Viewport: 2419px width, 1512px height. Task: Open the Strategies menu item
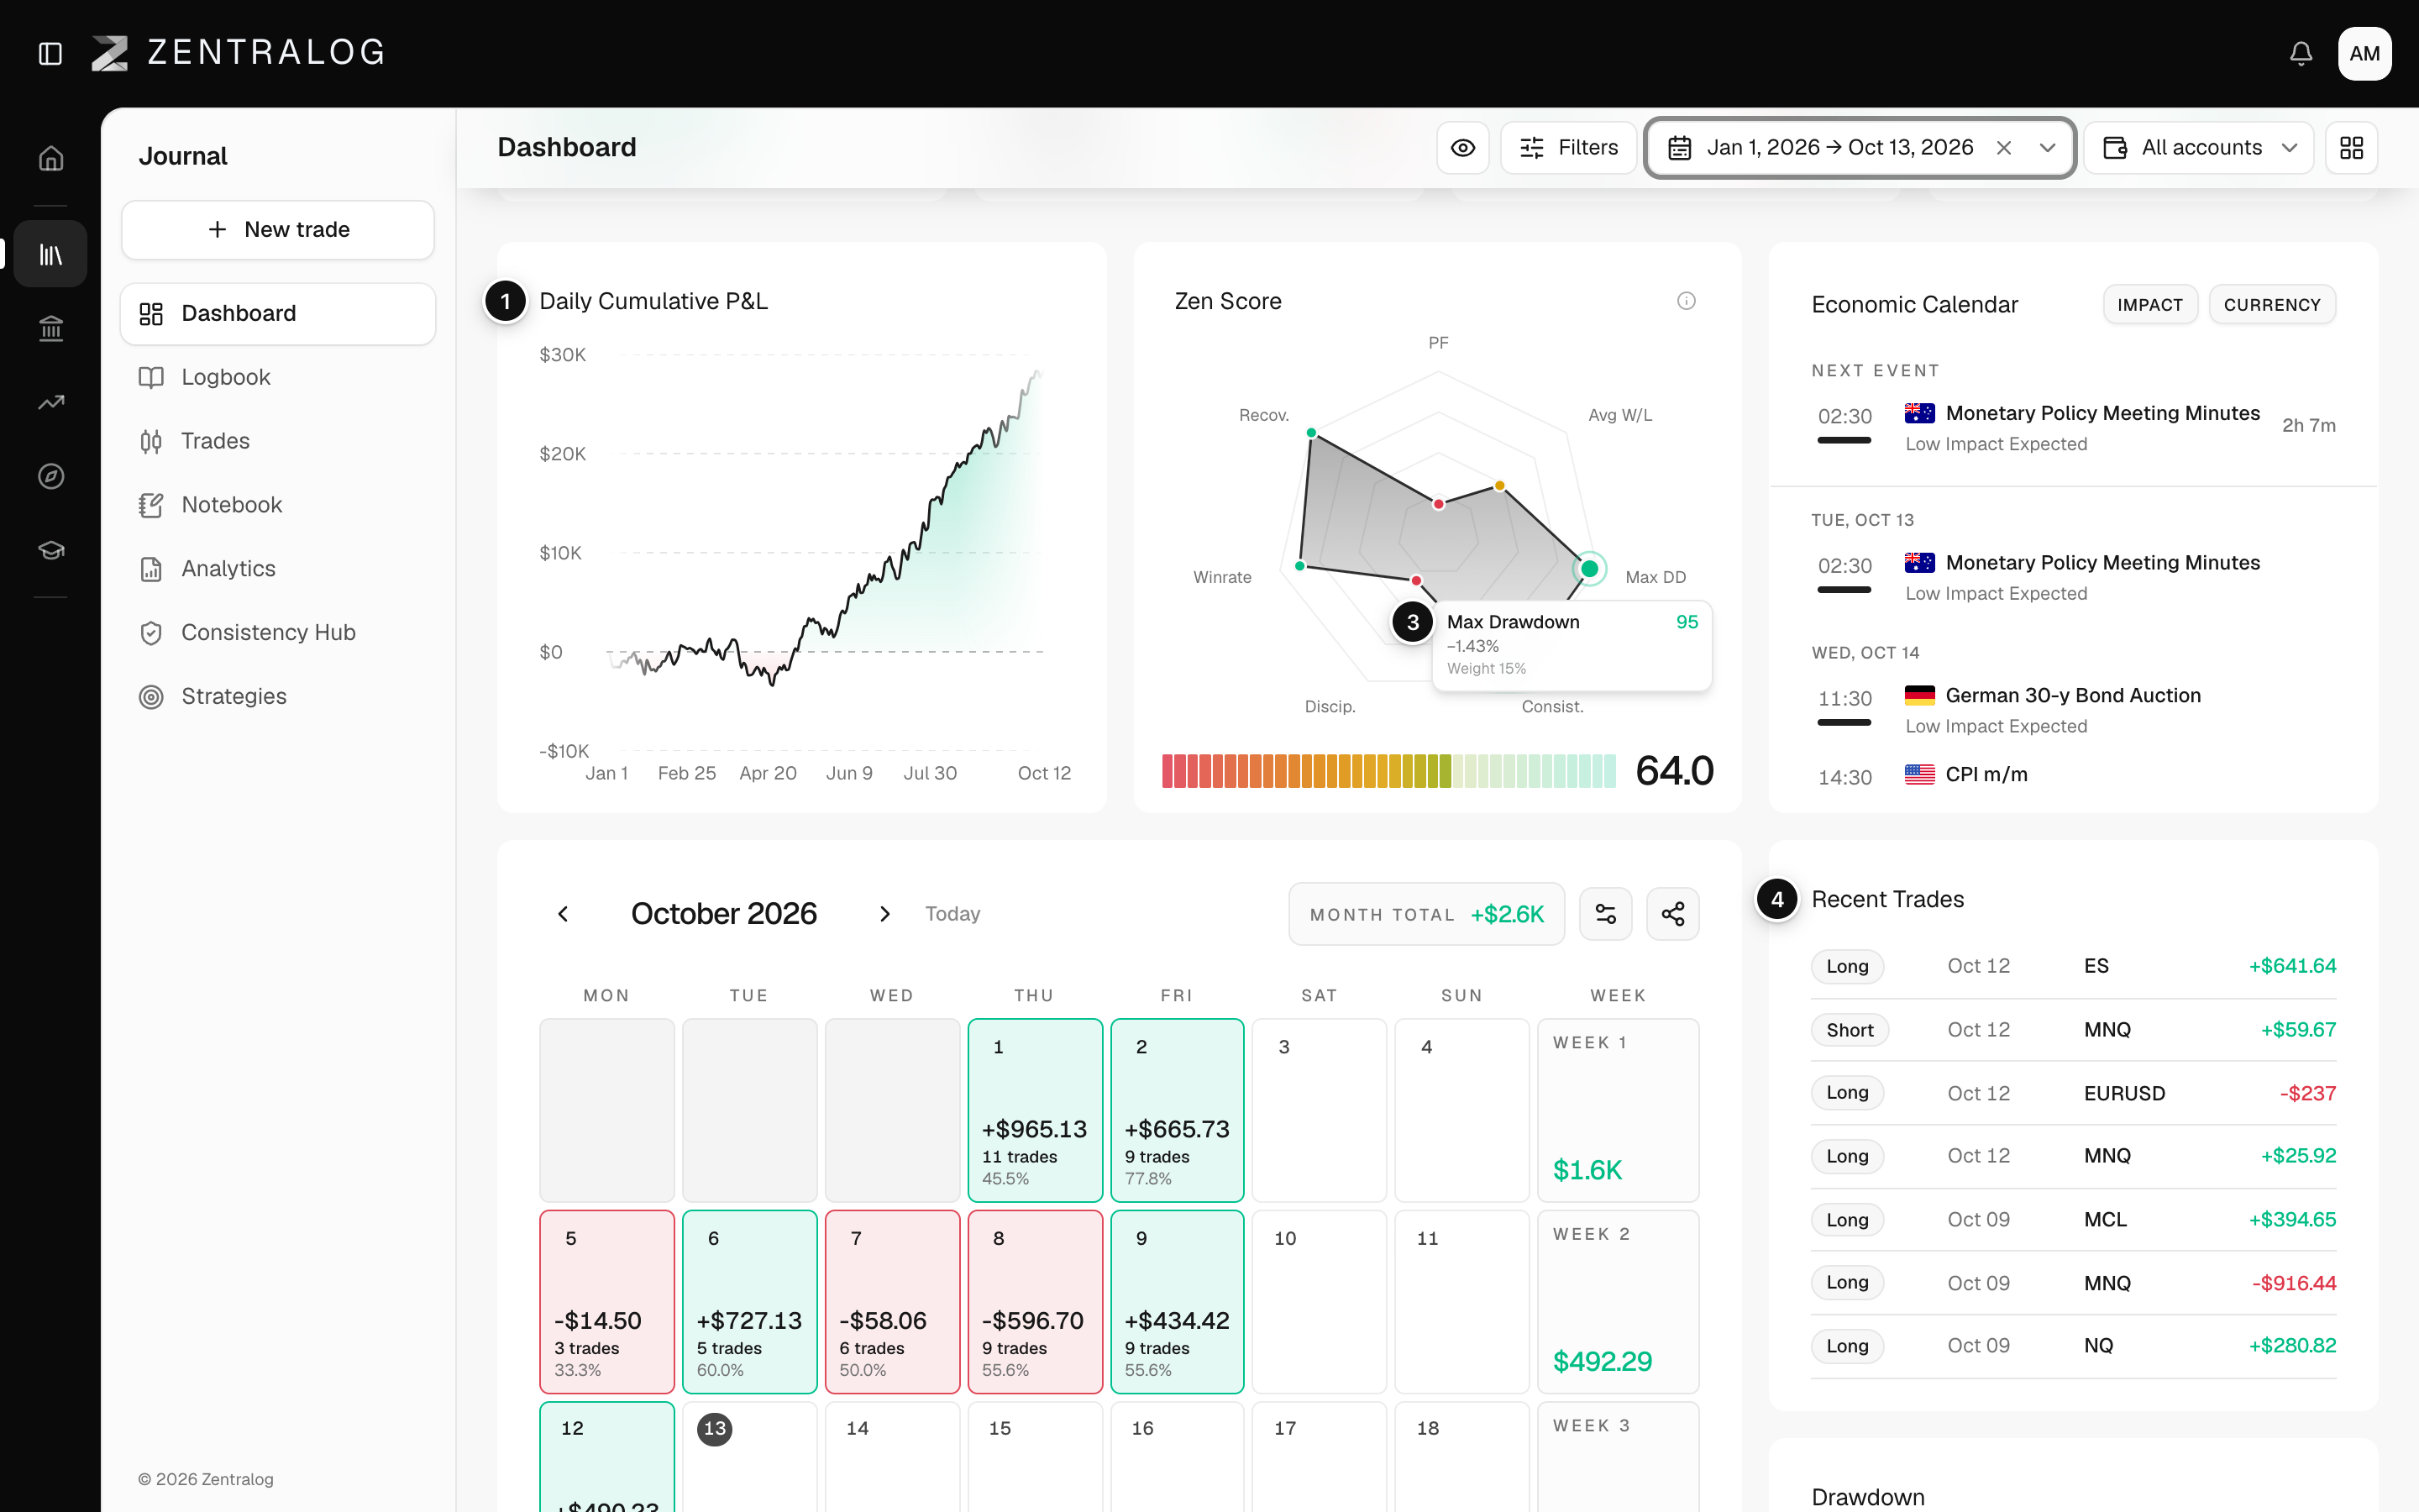pos(278,697)
